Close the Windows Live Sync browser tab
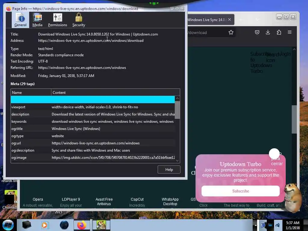 [x=229, y=20]
